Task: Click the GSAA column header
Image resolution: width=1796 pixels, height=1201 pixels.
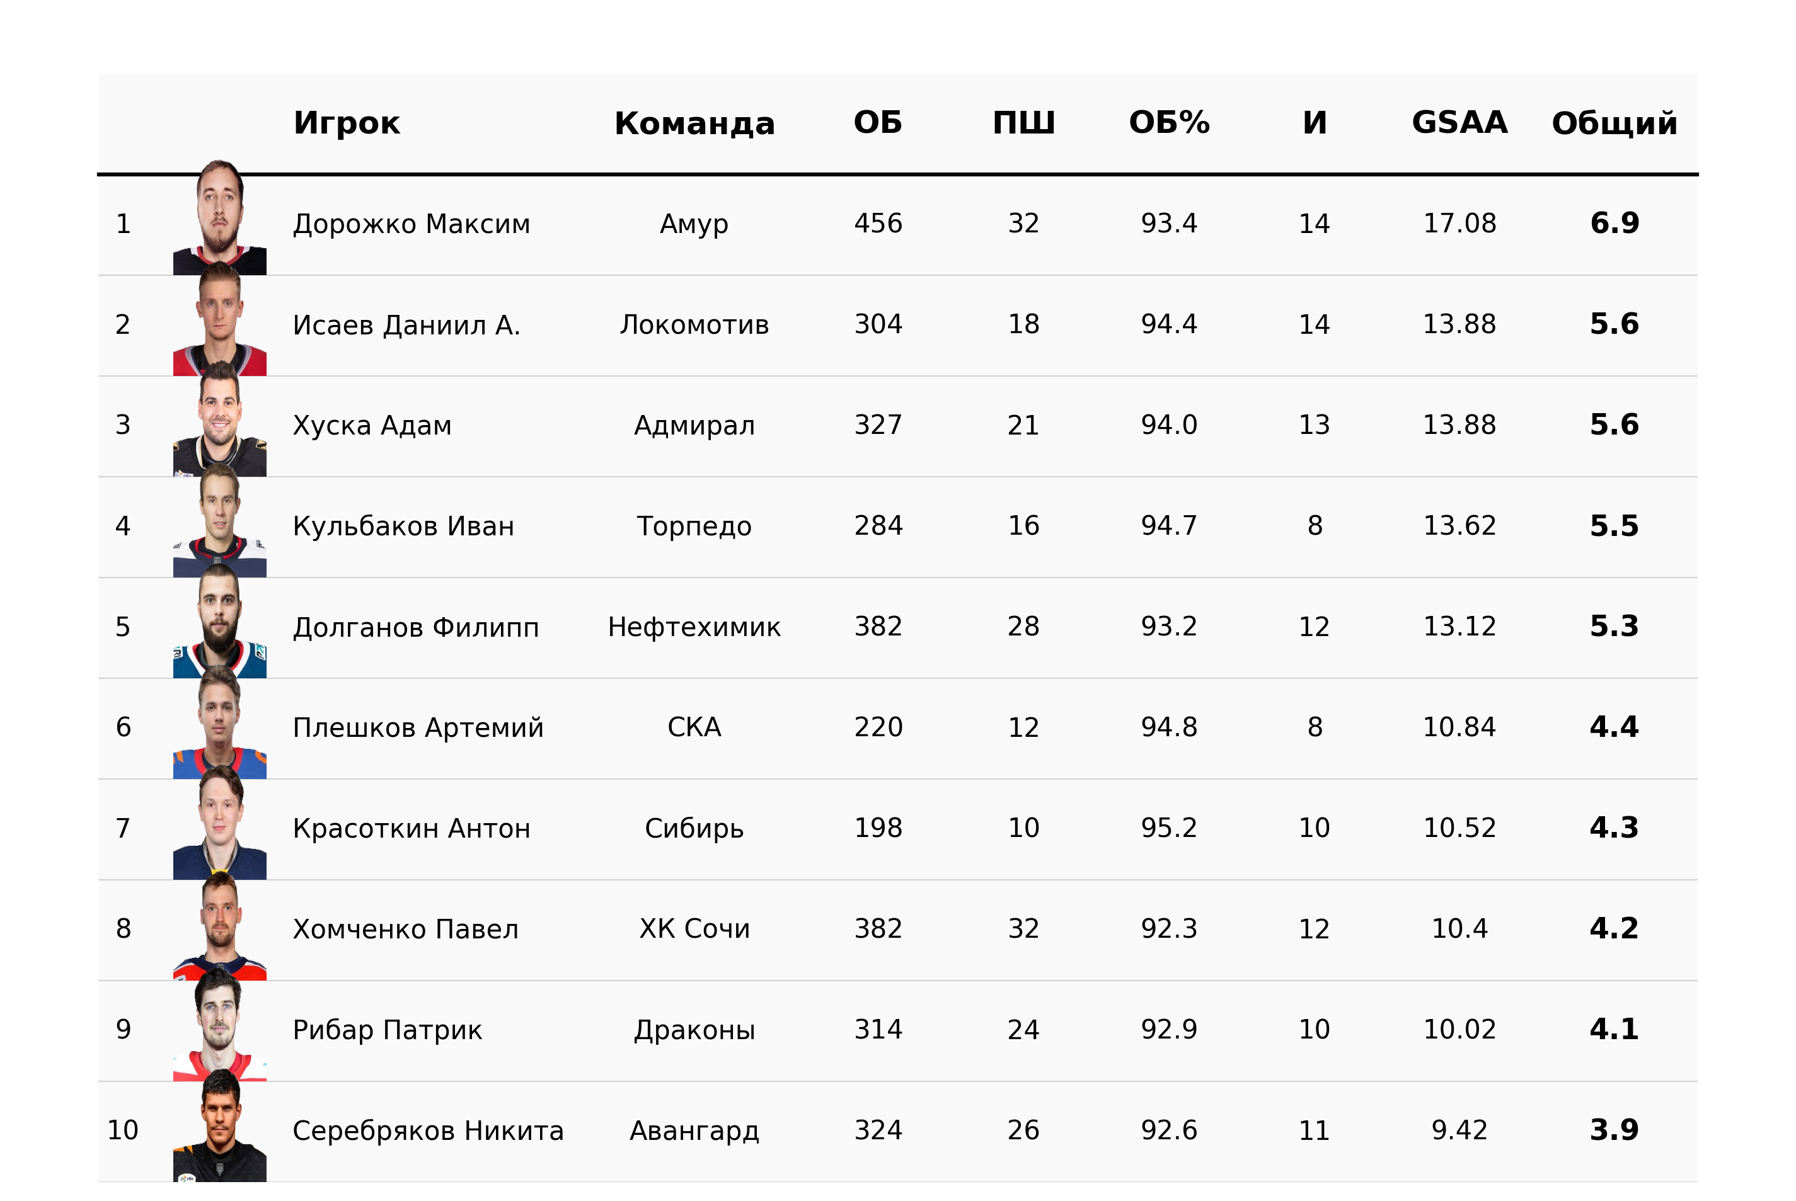Action: pos(1459,123)
